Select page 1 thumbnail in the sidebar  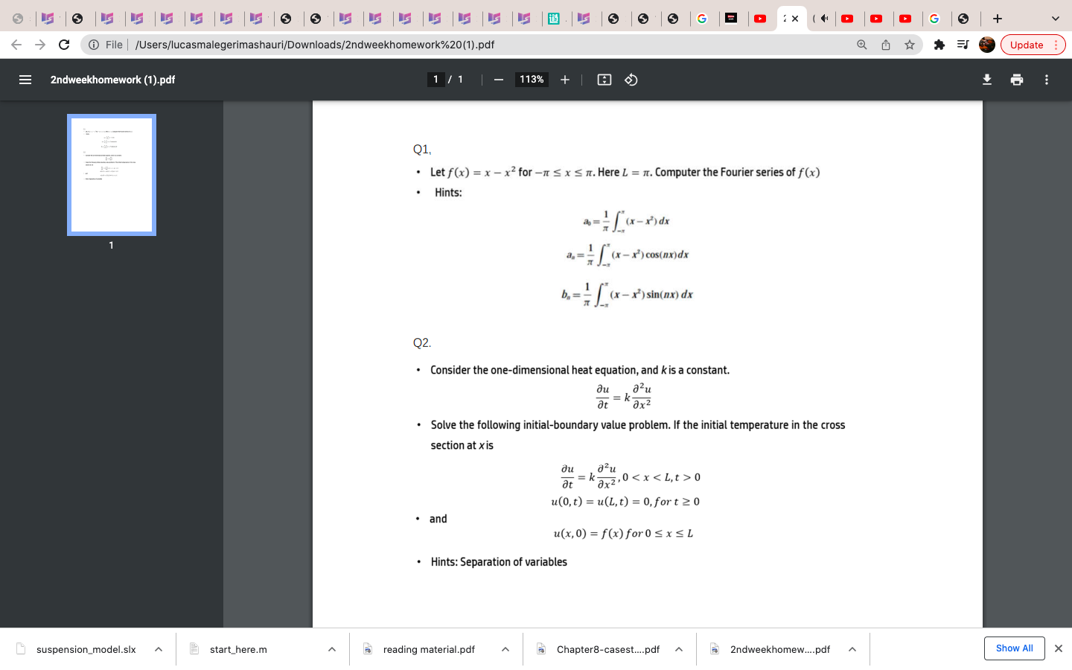pyautogui.click(x=112, y=175)
